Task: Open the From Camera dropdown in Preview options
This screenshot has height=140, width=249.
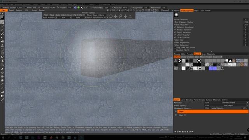Action: (x=50, y=17)
